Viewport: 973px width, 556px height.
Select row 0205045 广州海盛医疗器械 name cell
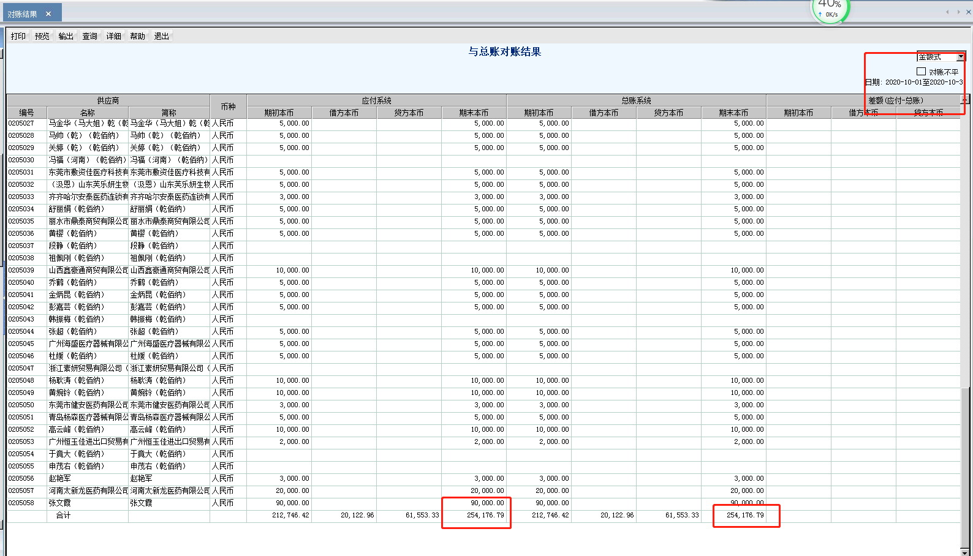pos(88,344)
